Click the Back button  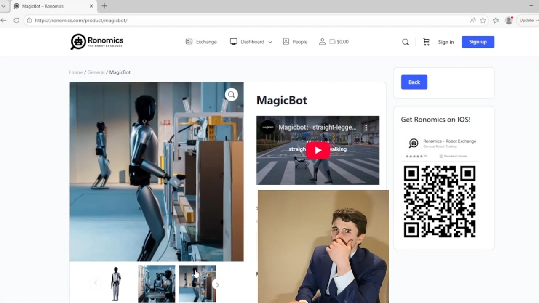(x=414, y=82)
